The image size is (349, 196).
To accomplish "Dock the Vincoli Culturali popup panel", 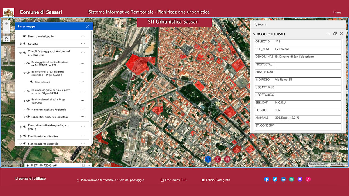I will point(335,34).
